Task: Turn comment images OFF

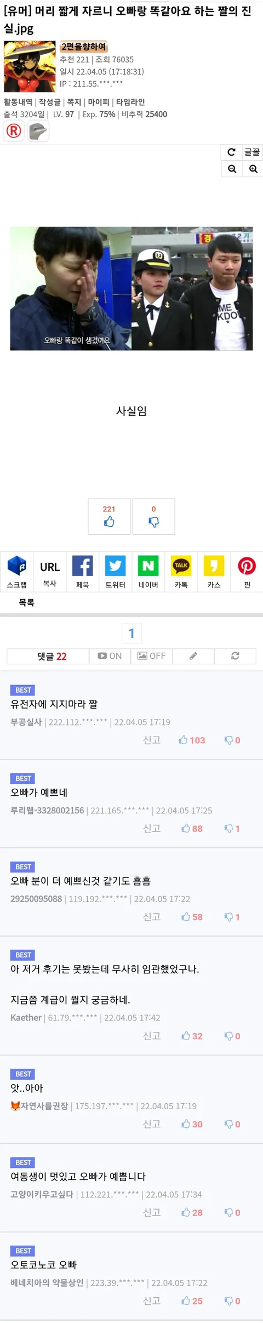Action: (152, 656)
